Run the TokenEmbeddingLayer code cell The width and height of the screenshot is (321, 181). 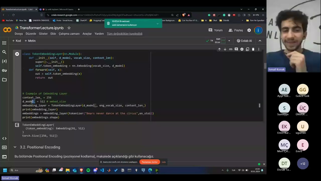(x=17, y=54)
